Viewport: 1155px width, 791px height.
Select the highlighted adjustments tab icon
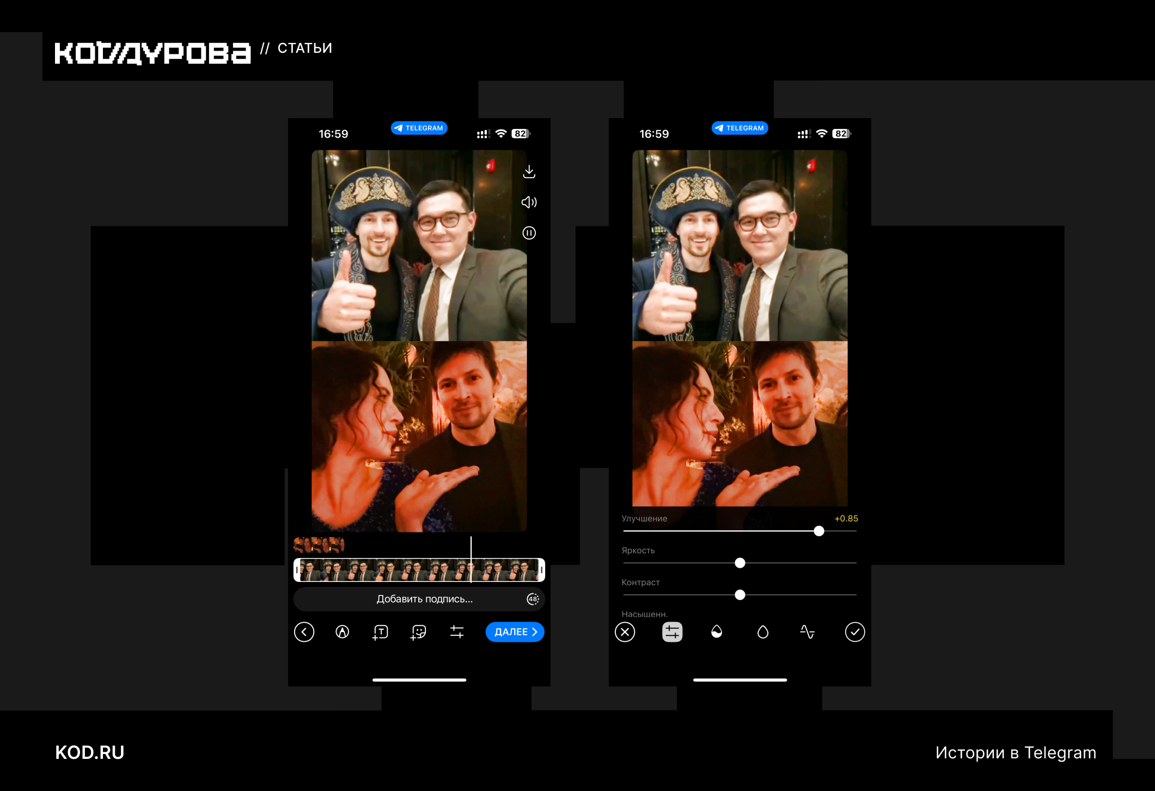[672, 632]
